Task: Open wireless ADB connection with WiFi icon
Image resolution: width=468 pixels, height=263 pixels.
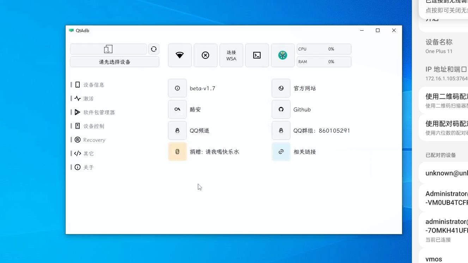Action: click(x=180, y=55)
